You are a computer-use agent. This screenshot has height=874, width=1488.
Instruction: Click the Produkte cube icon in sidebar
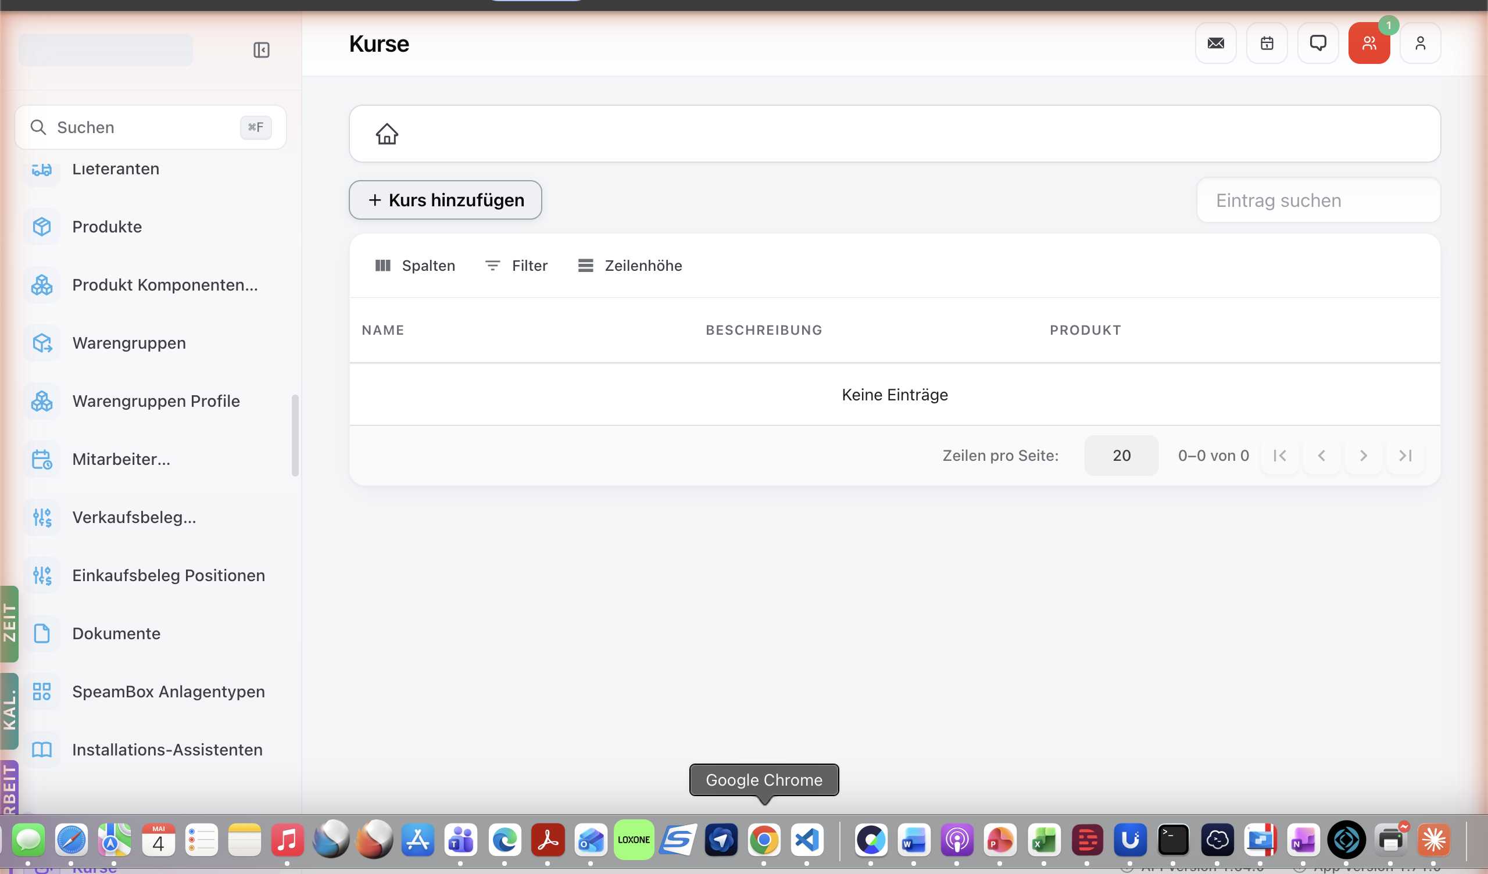42,227
